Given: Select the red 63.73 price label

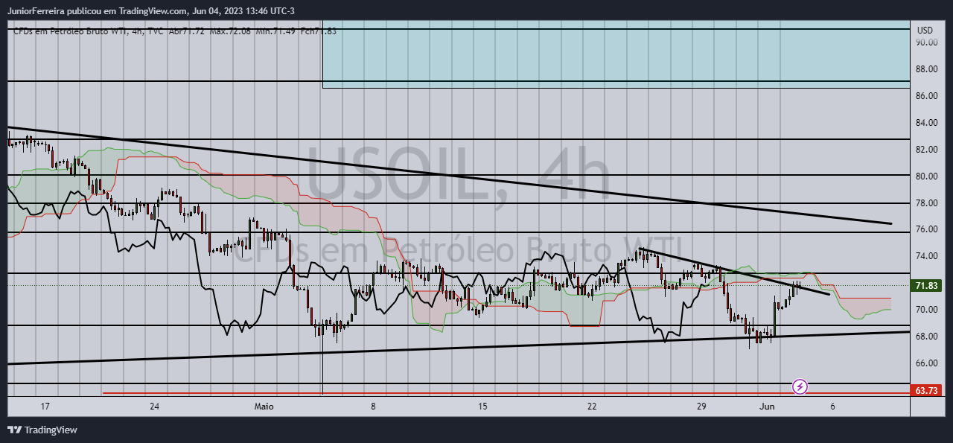Looking at the screenshot, I should 925,390.
